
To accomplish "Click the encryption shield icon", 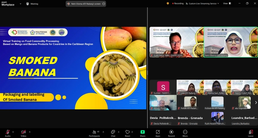I will 168,4.
